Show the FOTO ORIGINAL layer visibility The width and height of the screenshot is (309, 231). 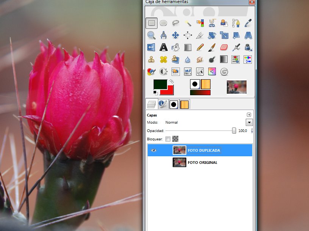(x=153, y=162)
